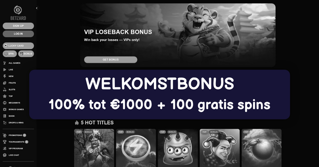This screenshot has height=167, width=319.
Task: Select the Fruits category icon
Action: coord(5,83)
